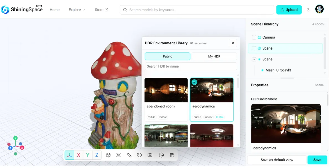Click the Save button
This screenshot has height=168, width=330.
(317, 160)
